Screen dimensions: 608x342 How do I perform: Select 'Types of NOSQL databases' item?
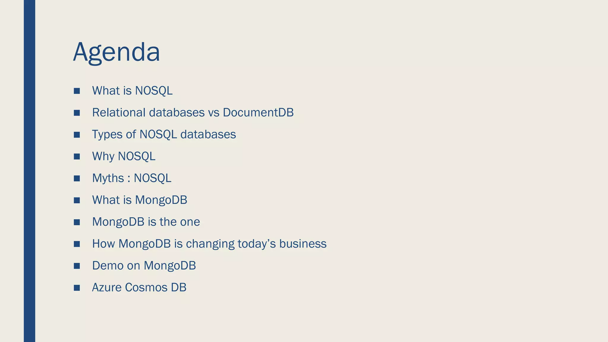[x=164, y=134]
